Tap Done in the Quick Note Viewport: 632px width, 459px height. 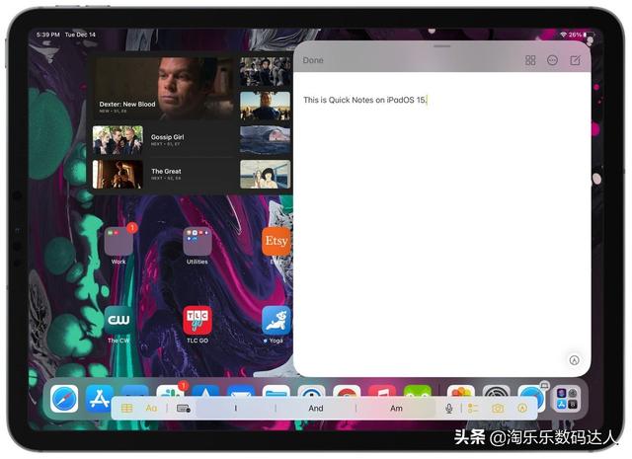(313, 60)
